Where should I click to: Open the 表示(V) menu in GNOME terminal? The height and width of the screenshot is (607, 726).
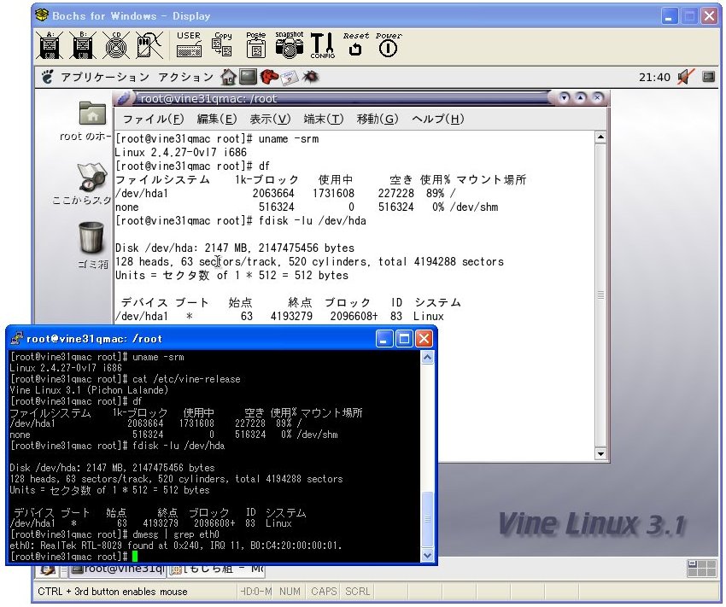270,120
